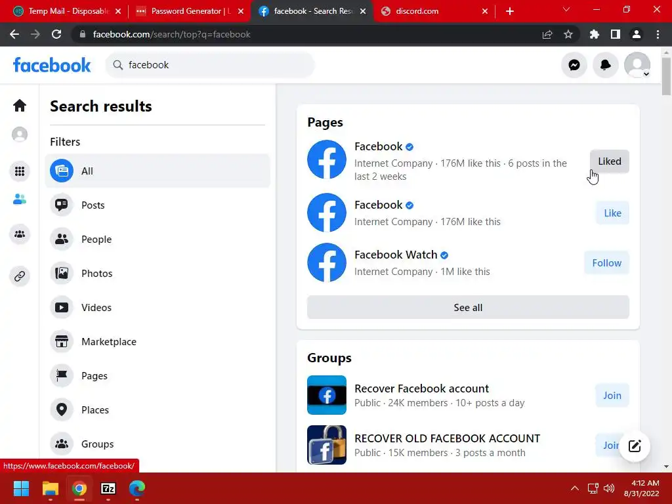The height and width of the screenshot is (504, 672).
Task: Open browser extensions puzzle icon
Action: [594, 34]
